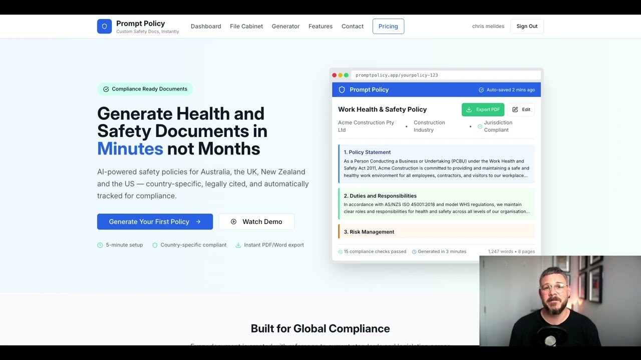Click the presenter webcam video overlay
Viewport: 641px width, 360px height.
[x=560, y=300]
